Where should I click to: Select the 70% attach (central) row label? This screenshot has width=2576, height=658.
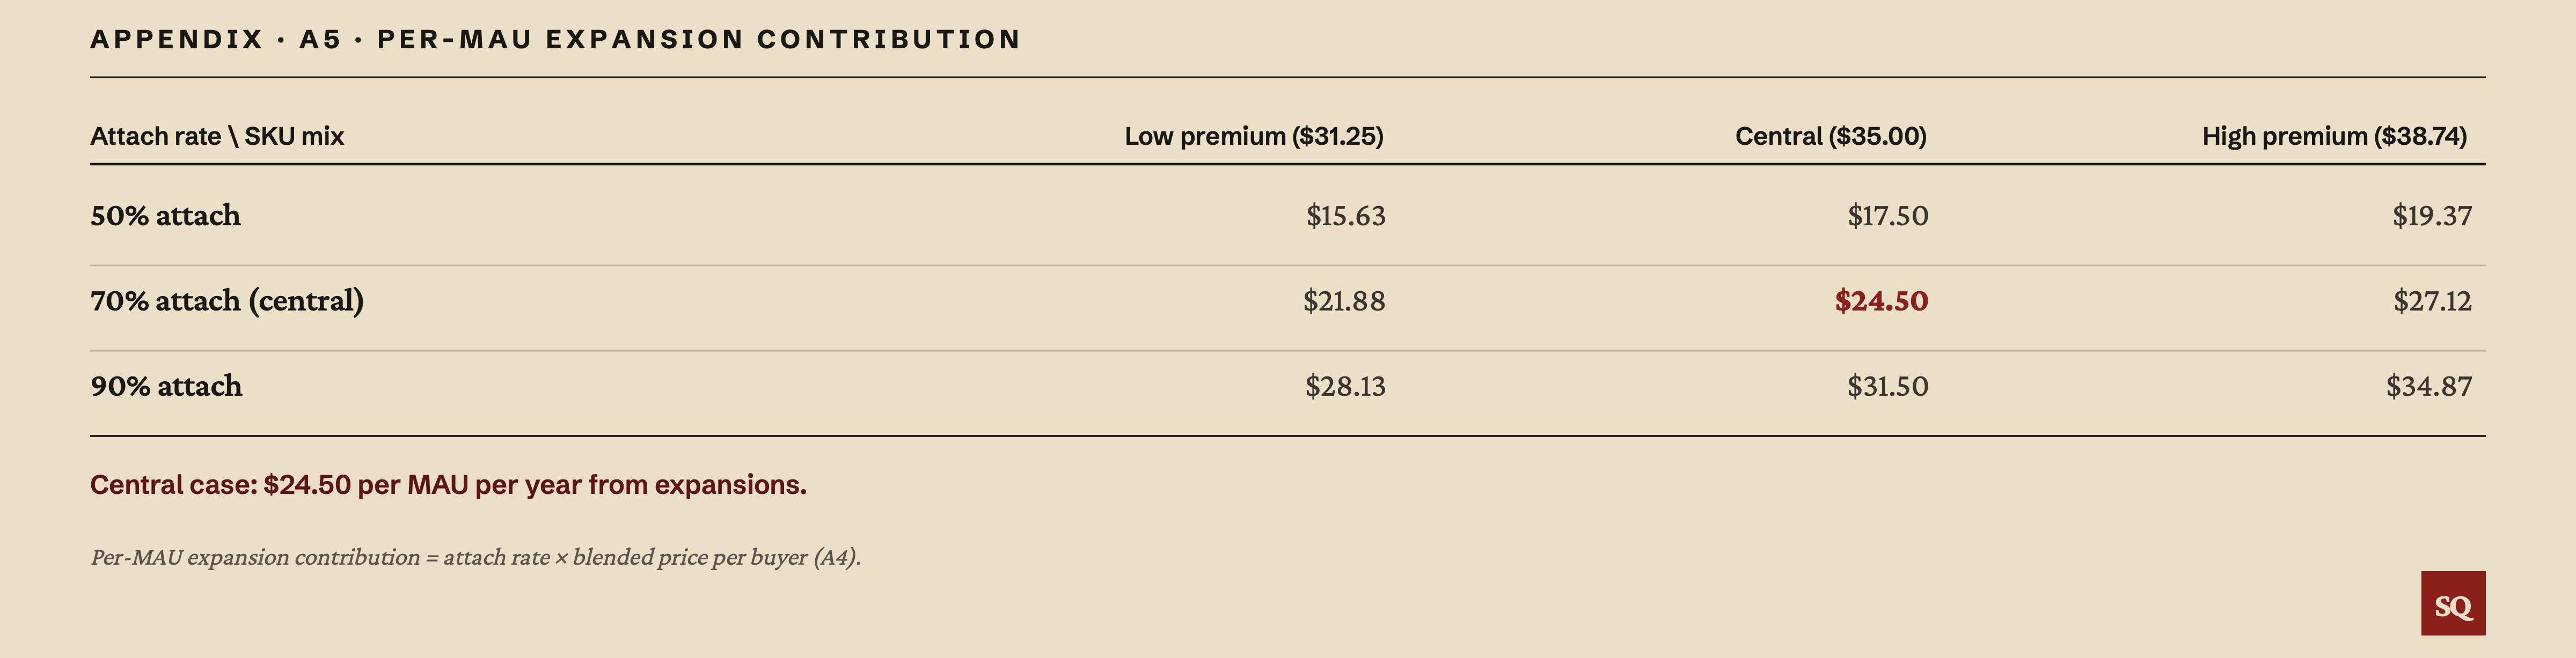(x=227, y=301)
